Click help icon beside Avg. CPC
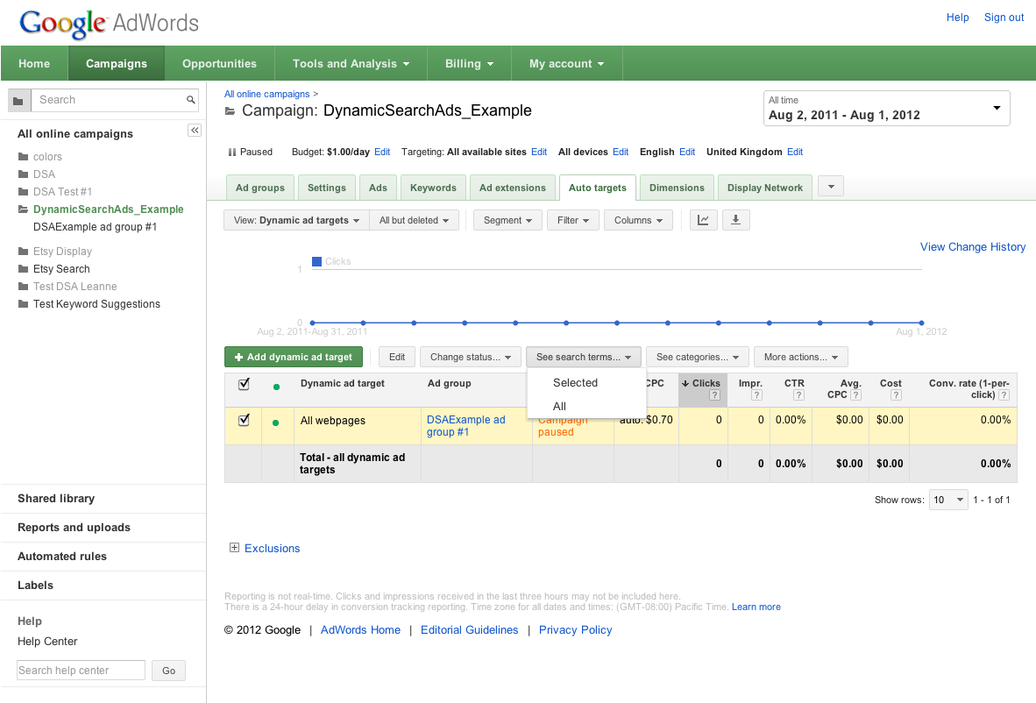The image size is (1036, 703). (855, 395)
